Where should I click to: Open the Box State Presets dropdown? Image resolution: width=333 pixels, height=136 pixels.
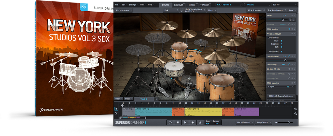tap(277, 10)
